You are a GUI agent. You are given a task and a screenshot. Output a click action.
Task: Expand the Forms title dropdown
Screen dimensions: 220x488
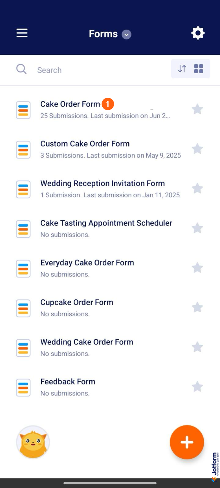coord(126,34)
